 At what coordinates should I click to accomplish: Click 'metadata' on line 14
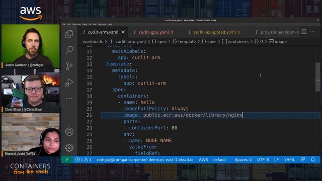(123, 70)
